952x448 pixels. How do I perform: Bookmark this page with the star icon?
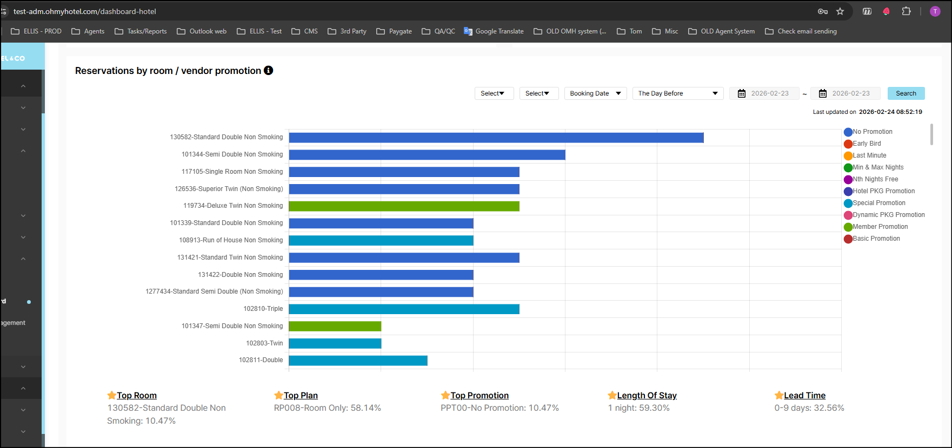pos(840,11)
